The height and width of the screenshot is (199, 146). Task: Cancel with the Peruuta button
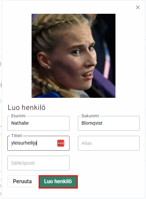click(22, 182)
